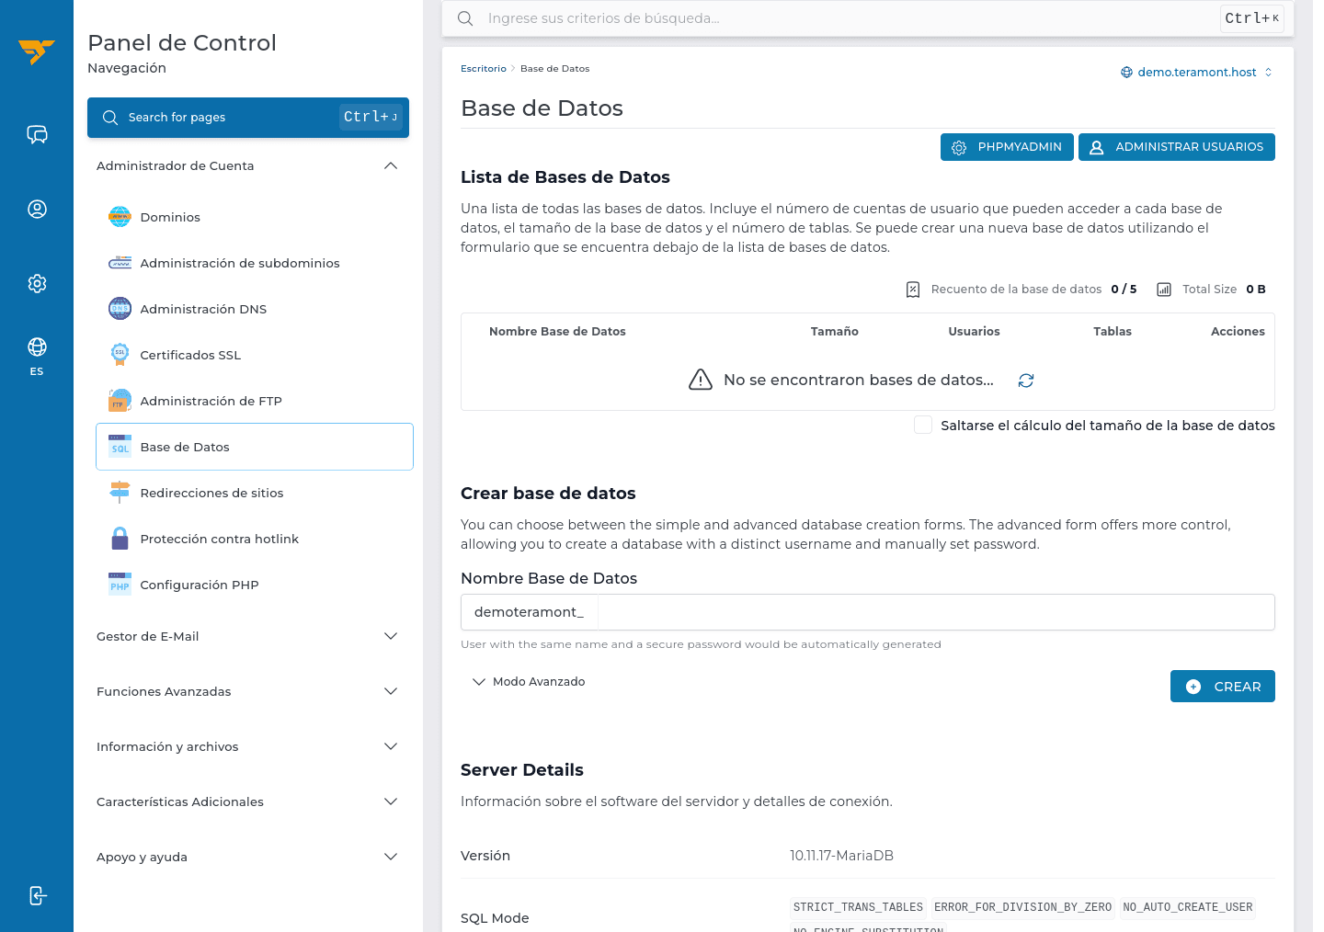Open Administración de FTP
1324x932 pixels.
[255, 401]
